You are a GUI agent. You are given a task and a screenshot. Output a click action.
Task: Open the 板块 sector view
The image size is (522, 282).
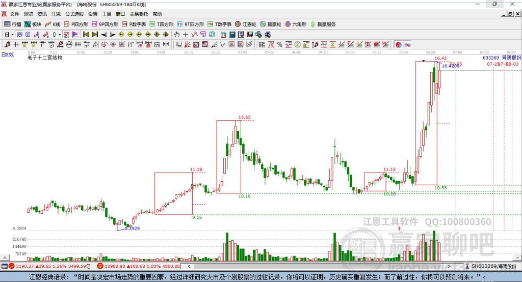pyautogui.click(x=33, y=24)
